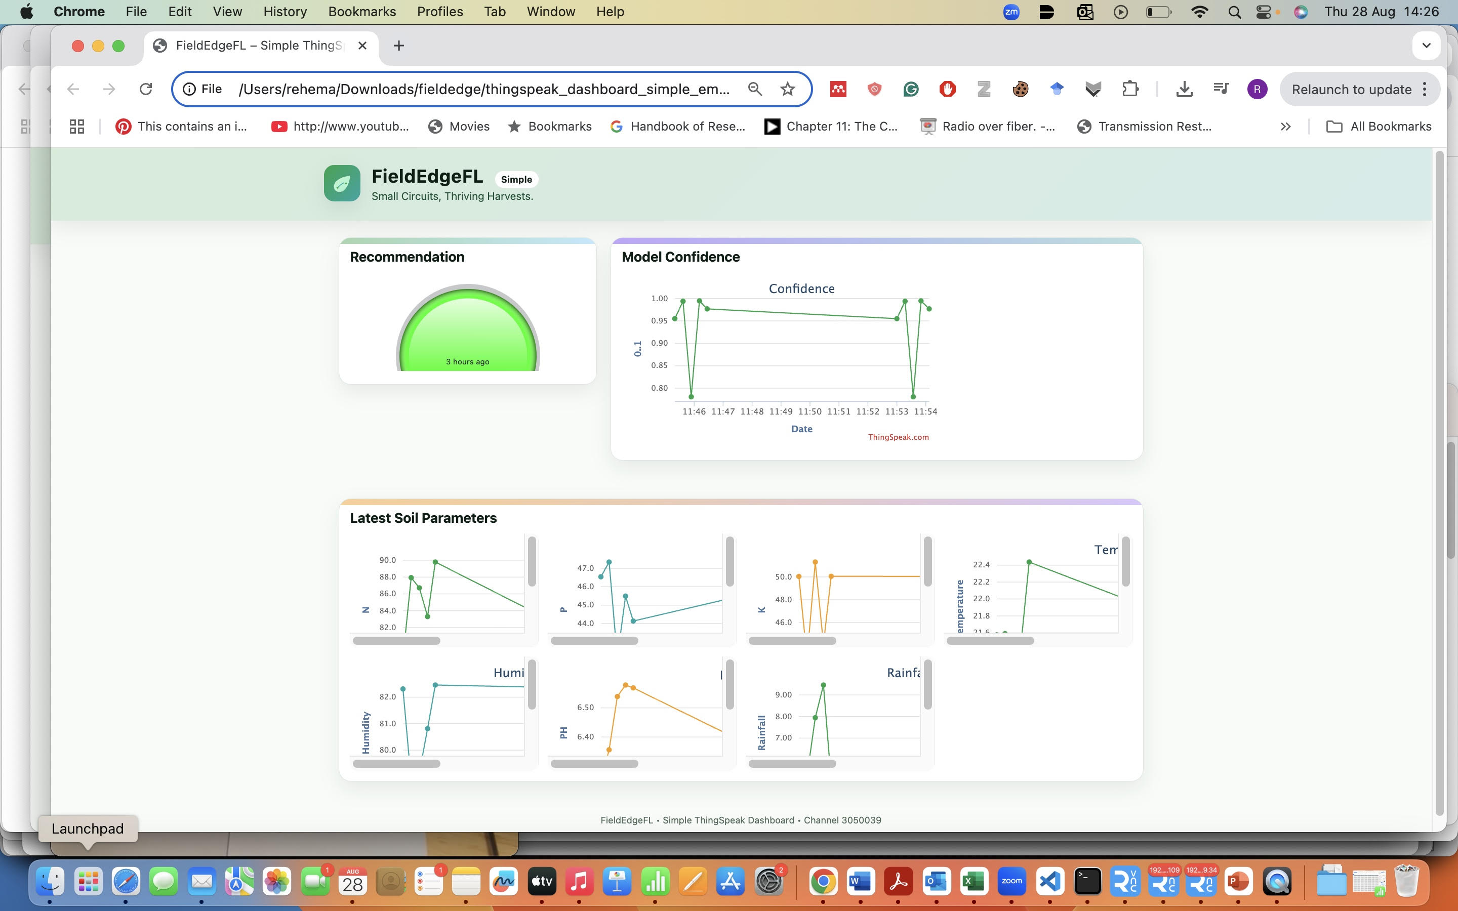
Task: Click the Grammarly extension icon
Action: [910, 89]
